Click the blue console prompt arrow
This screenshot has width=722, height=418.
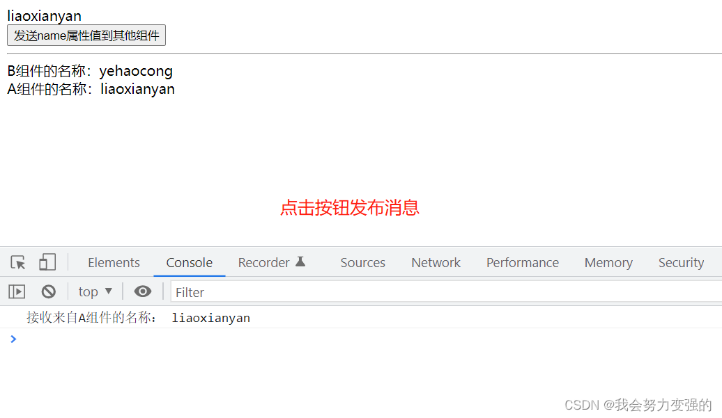coord(13,339)
